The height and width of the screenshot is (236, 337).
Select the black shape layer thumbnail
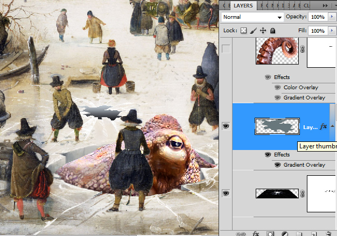pos(277,194)
